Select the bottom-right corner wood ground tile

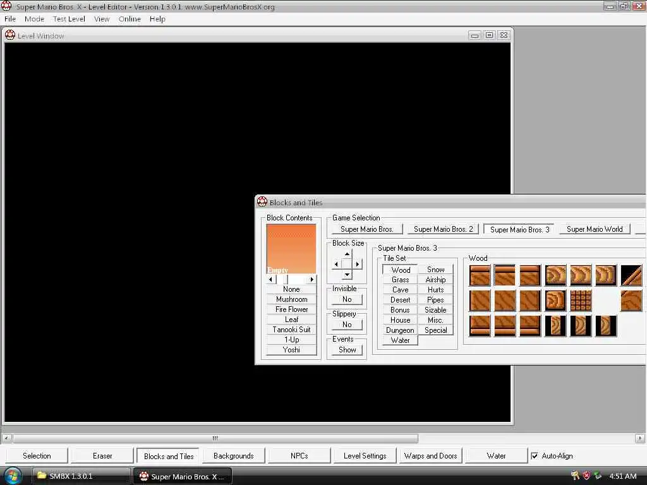point(530,326)
